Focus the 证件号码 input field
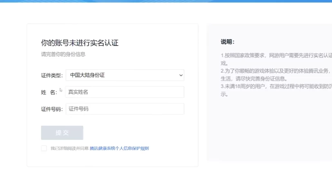The image size is (332, 176). point(125,109)
